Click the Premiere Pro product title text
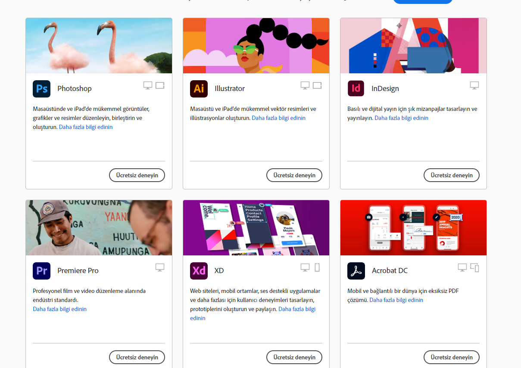 click(78, 270)
